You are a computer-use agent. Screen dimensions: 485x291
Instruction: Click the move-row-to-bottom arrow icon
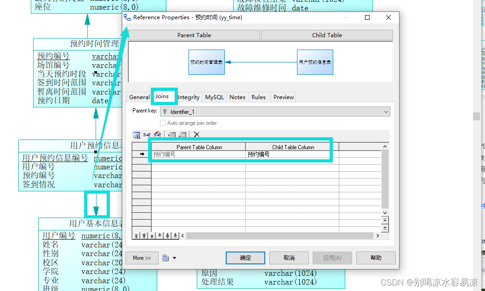pos(175,235)
